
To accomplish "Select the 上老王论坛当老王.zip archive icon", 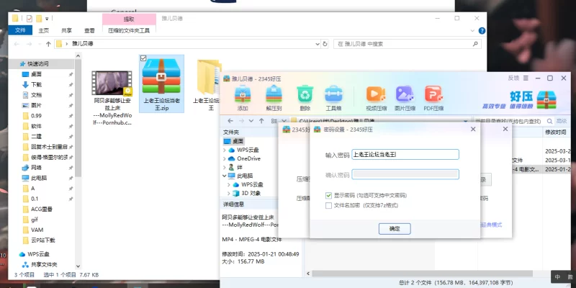I will click(x=161, y=76).
